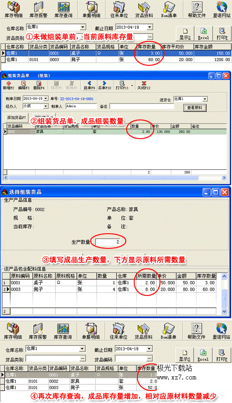Export to Excel in top query panel
This screenshot has width=232, height=403.
coord(204,34)
